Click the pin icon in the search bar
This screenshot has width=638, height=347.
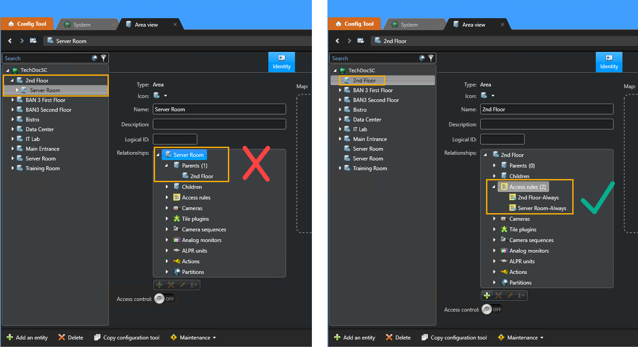pos(94,58)
